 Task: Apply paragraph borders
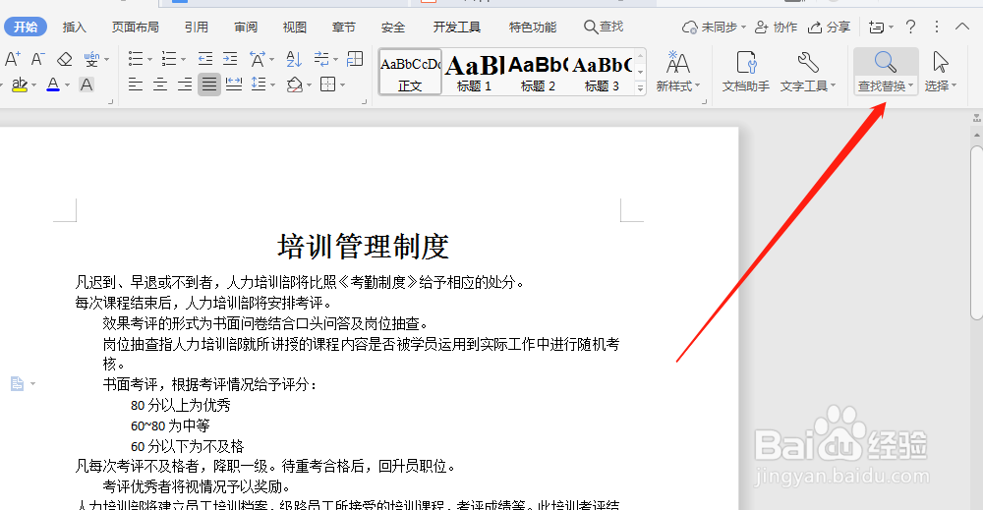[x=327, y=85]
